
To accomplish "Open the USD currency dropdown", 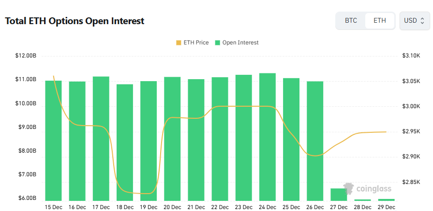I will tap(414, 21).
